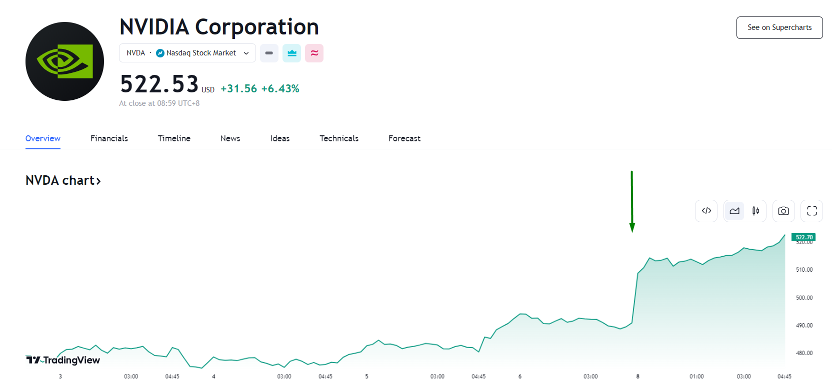Click the gray dash badge icon
Viewport: 832px width, 392px height.
click(269, 53)
